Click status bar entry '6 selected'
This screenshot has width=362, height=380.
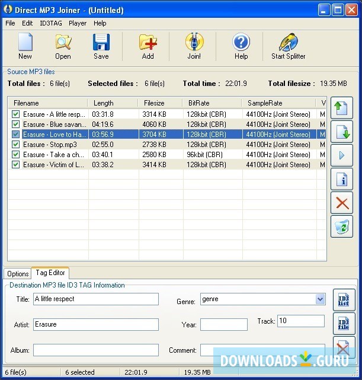tap(80, 372)
